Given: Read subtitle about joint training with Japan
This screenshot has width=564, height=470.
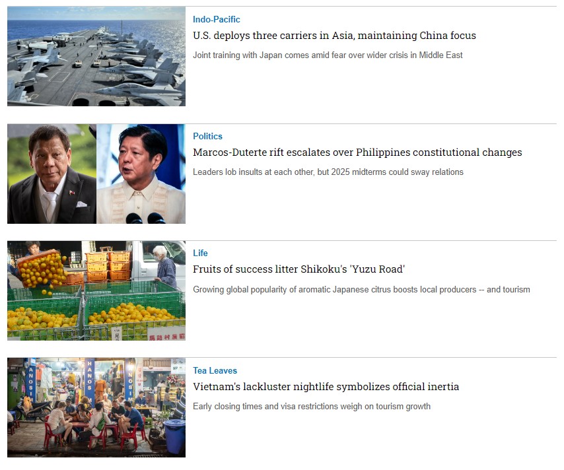Looking at the screenshot, I should pyautogui.click(x=328, y=55).
